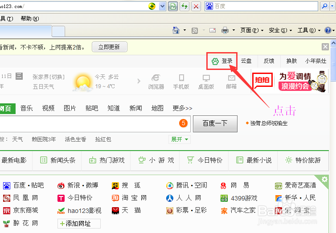The width and height of the screenshot is (336, 233).
Task: Open the 安全(S) command bar menu
Action: [x=280, y=30]
